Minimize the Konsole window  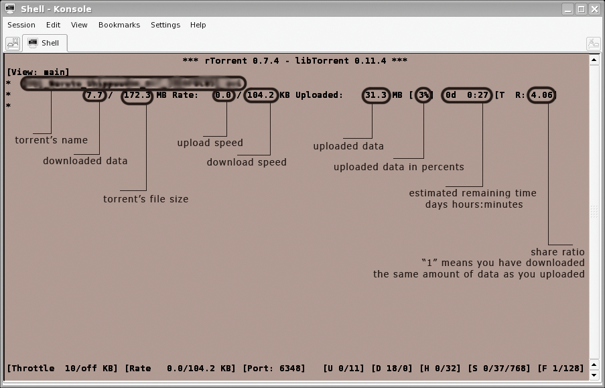568,9
